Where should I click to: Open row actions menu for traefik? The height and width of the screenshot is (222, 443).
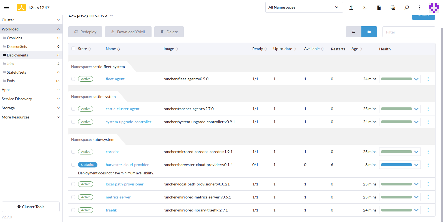[x=428, y=210]
